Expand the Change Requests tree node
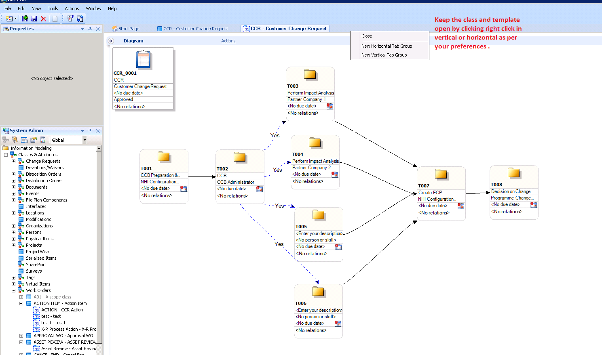 tap(13, 161)
